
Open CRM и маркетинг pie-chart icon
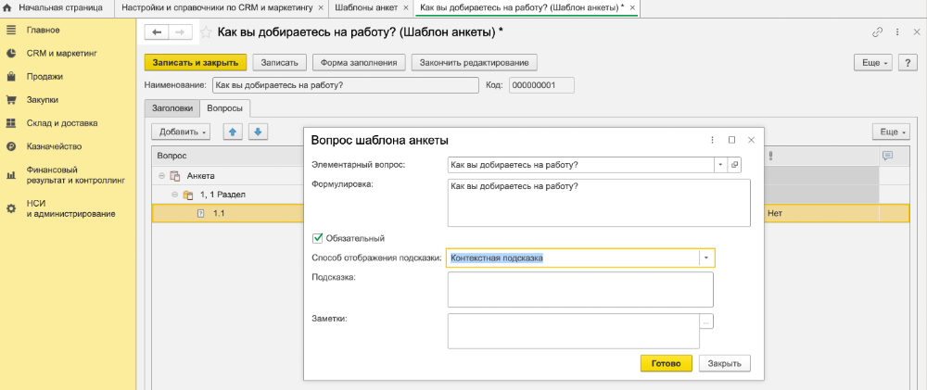[10, 53]
